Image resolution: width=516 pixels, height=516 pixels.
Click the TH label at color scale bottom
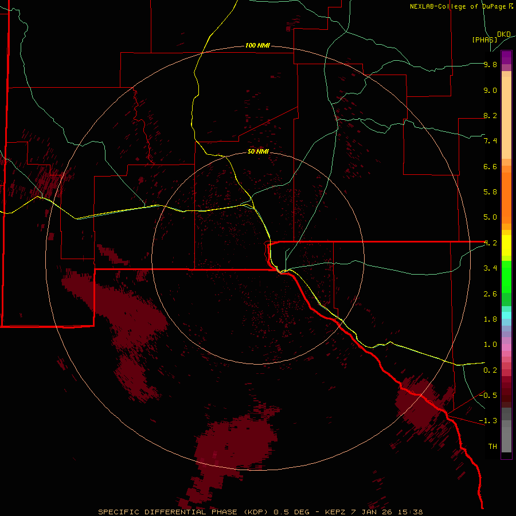492,447
